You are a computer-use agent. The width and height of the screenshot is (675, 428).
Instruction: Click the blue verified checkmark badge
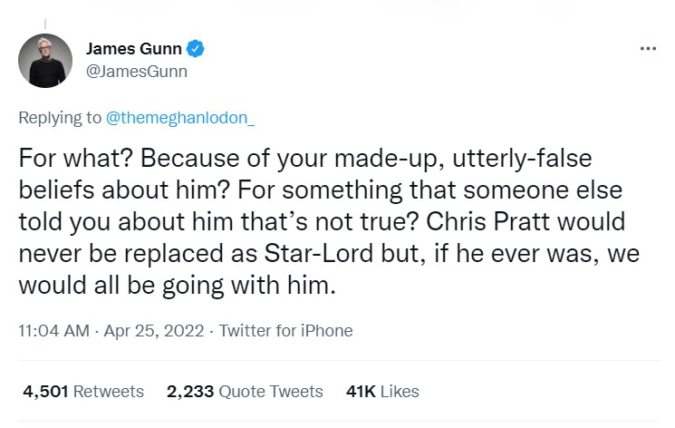click(195, 48)
